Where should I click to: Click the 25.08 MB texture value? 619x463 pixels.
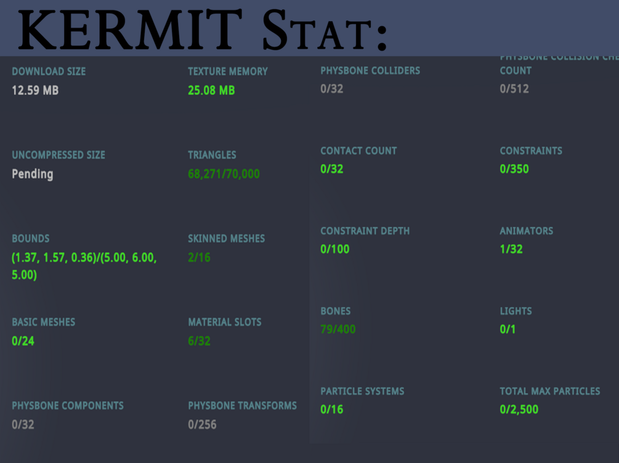[x=211, y=90]
